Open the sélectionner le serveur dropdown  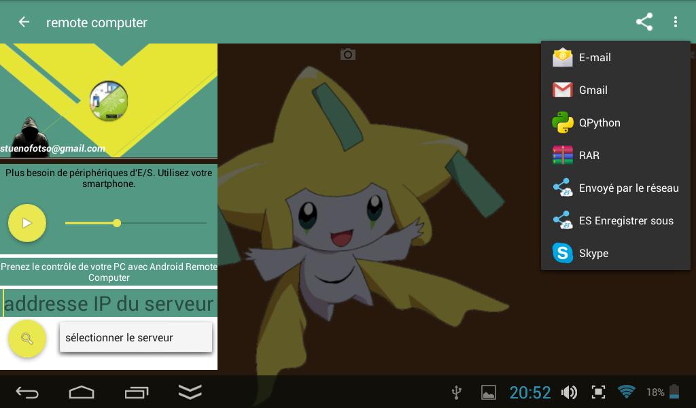tap(136, 337)
